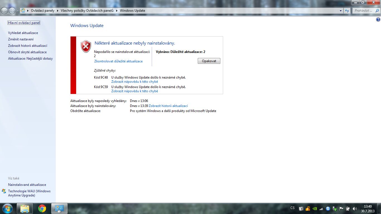Click the Show desktop strip
The height and width of the screenshot is (214, 381).
[x=379, y=208]
